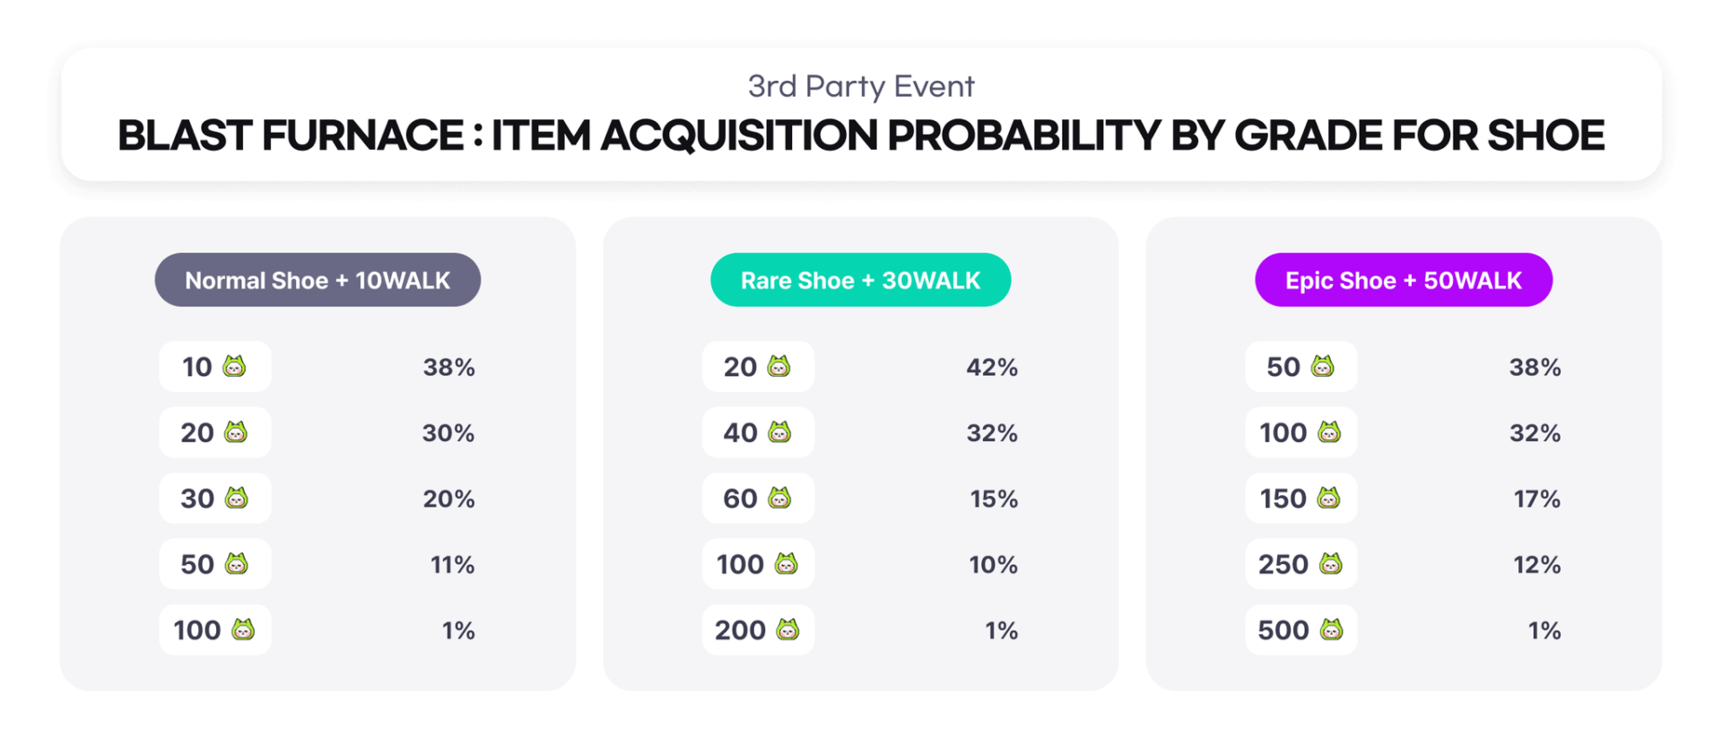The height and width of the screenshot is (739, 1722).
Task: Select the 17% probability in Epic column
Action: click(x=1537, y=499)
